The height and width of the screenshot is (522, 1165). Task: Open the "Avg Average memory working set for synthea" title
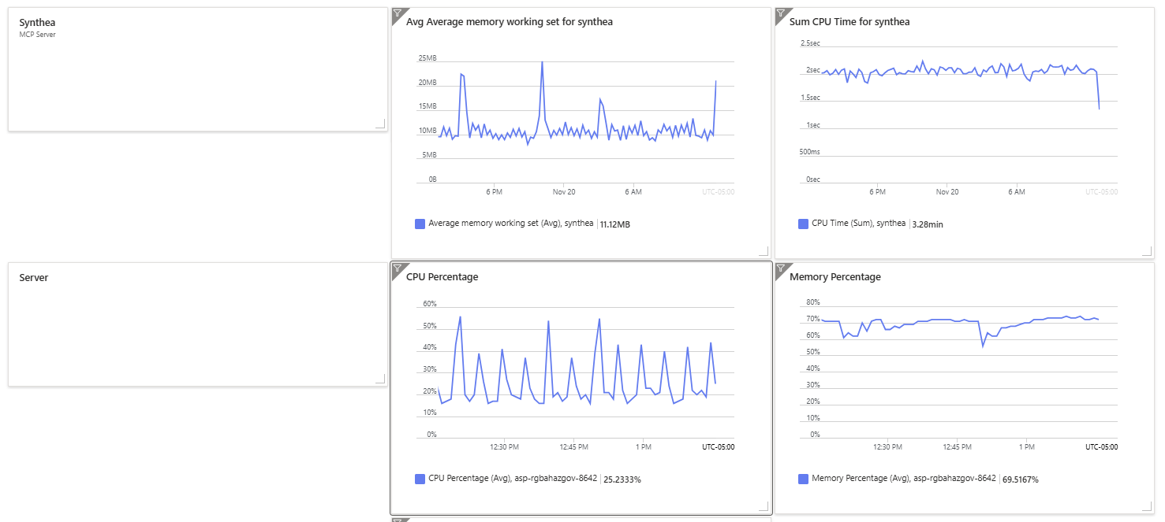click(510, 22)
